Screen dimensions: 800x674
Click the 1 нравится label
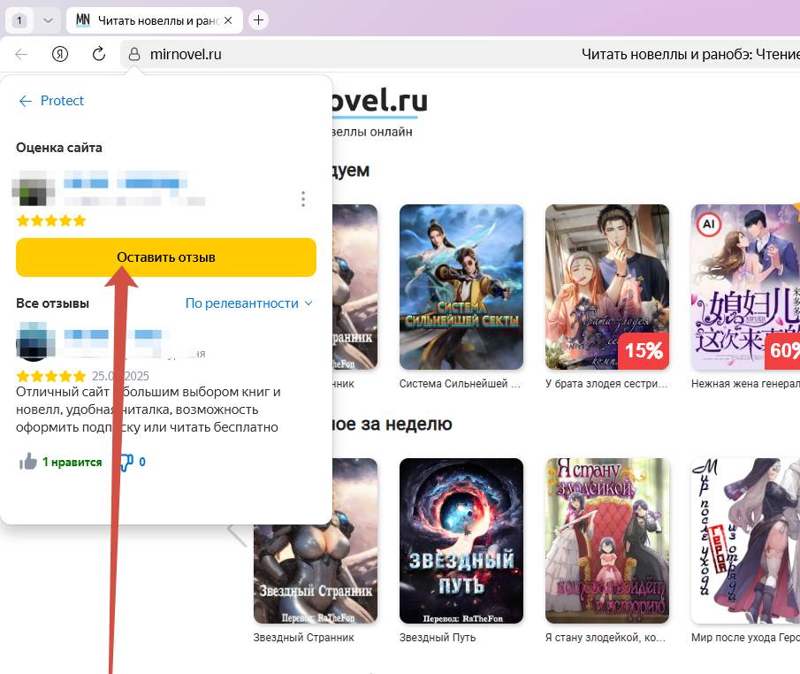72,462
